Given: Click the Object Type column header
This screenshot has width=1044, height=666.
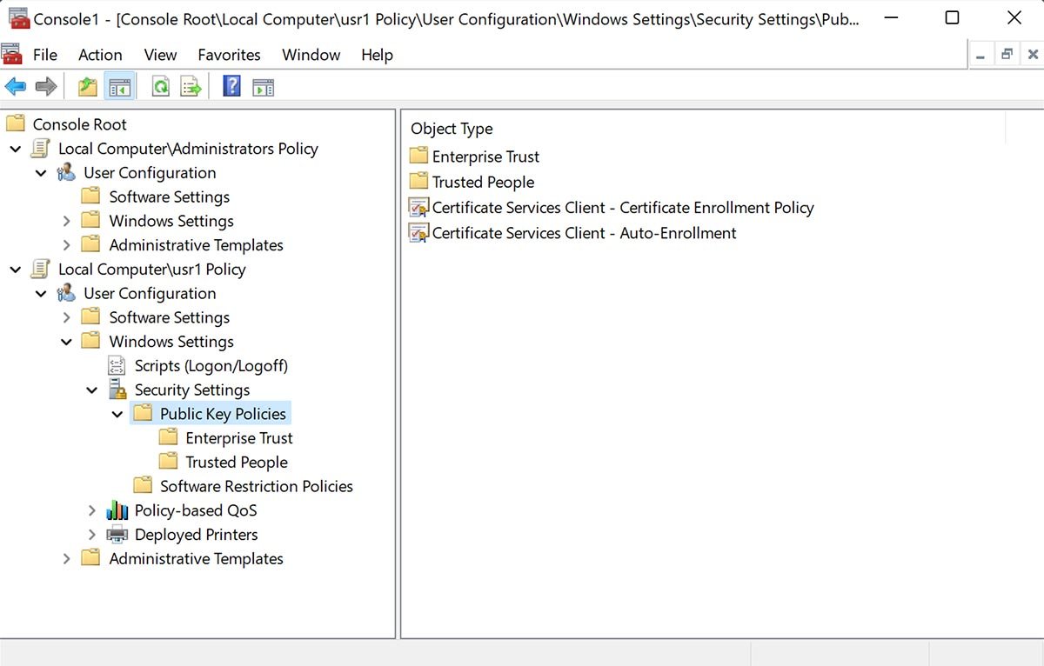Looking at the screenshot, I should click(452, 128).
